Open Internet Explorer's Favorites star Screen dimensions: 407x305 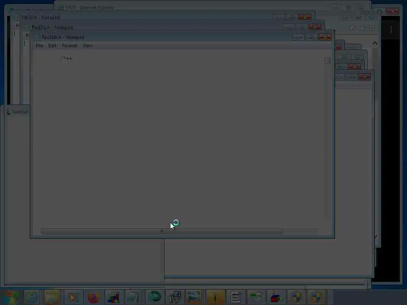(362, 28)
